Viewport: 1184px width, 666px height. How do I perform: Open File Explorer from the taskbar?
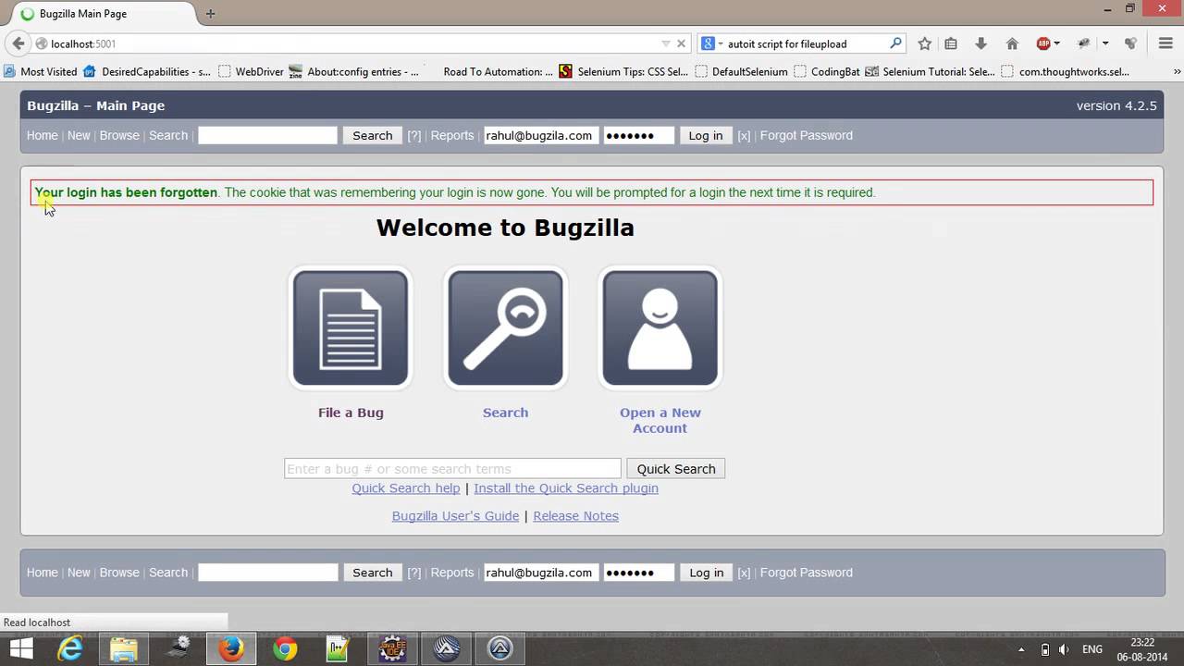pyautogui.click(x=124, y=648)
